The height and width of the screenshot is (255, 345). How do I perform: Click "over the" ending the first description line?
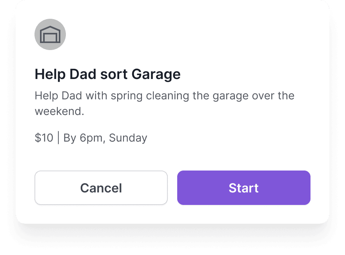tap(275, 96)
